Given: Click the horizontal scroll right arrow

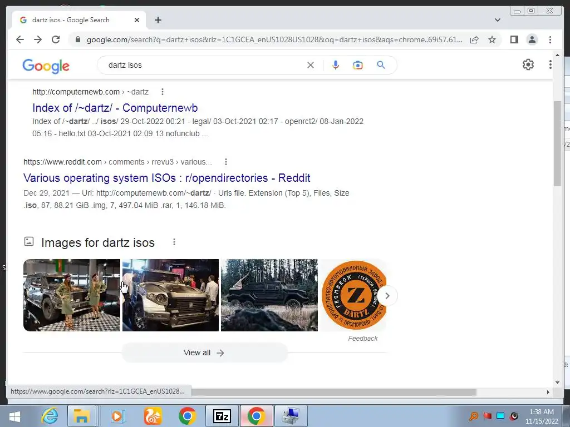Looking at the screenshot, I should pos(548,392).
